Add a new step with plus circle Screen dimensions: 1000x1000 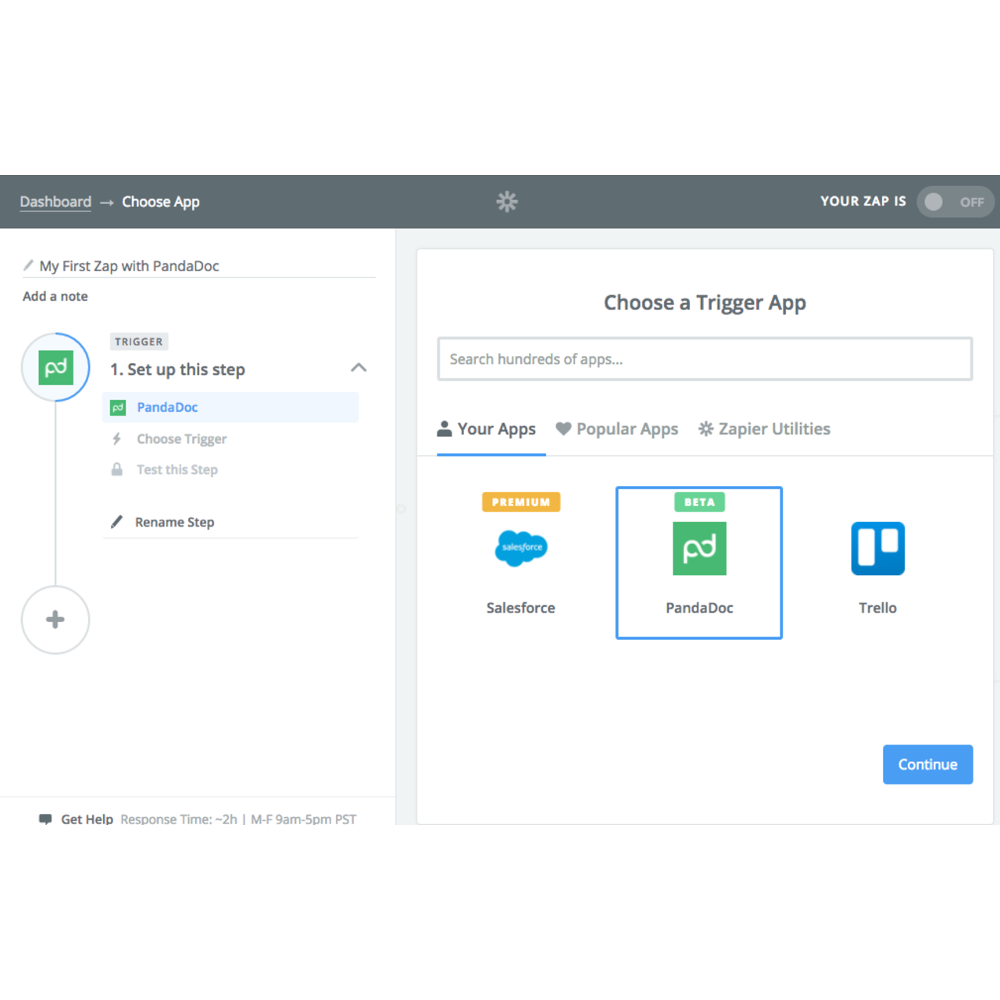[x=55, y=620]
